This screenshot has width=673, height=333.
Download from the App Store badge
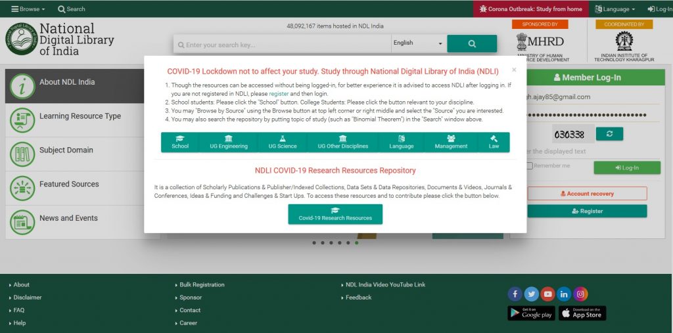[582, 313]
